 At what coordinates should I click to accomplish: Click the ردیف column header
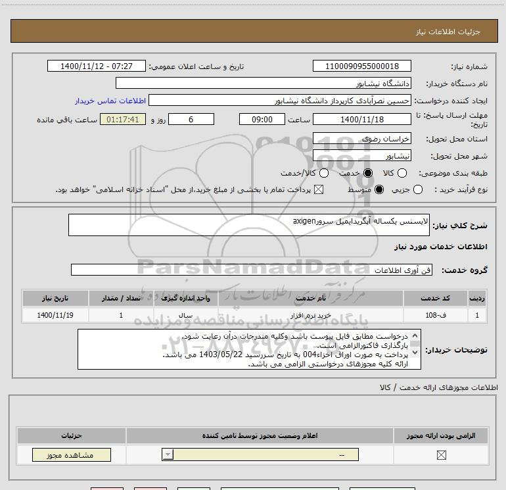coord(477,298)
